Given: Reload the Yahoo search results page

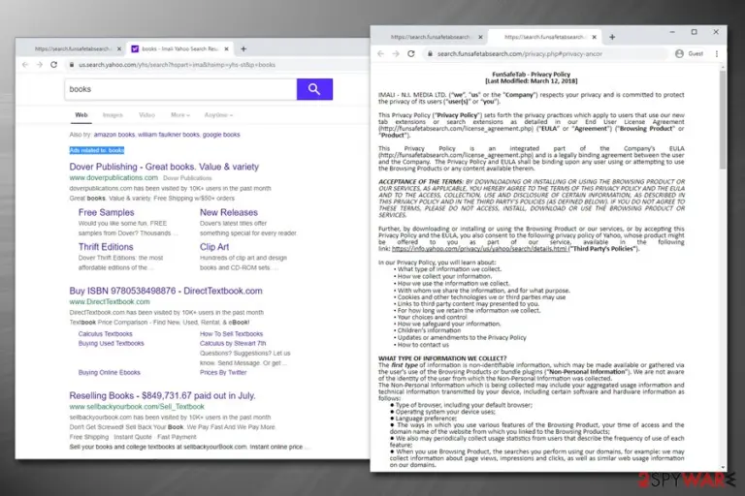Looking at the screenshot, I should (x=53, y=65).
